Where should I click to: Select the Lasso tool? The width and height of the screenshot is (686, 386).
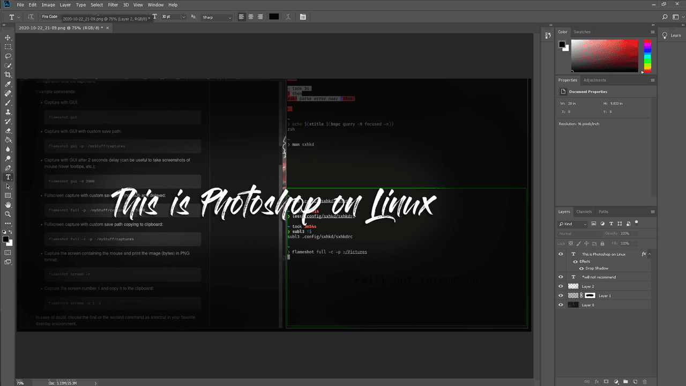coord(8,56)
